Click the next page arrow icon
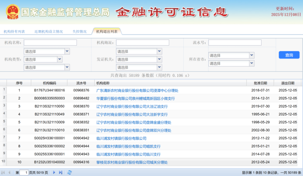The width and height of the screenshot is (303, 176). 54,172
